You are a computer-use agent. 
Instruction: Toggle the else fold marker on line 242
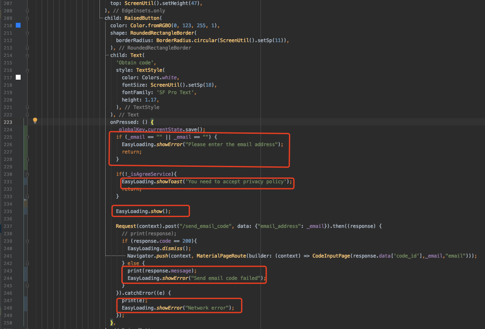point(27,263)
